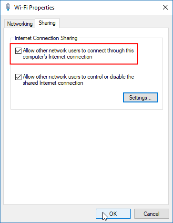
Task: Click the checkmark beside 'Allow other network users to control'
Action: click(x=18, y=77)
